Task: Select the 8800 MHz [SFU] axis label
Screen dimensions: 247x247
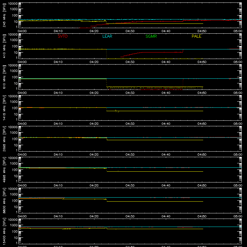Action: [4, 200]
